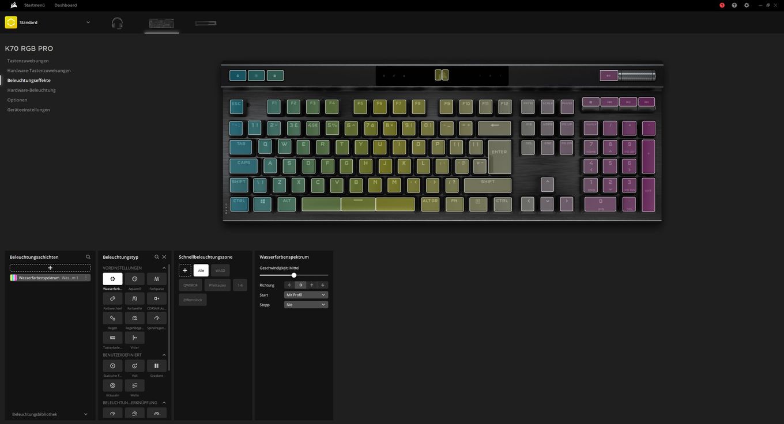Click the yellow Standard profile icon
This screenshot has width=784, height=424.
pos(11,22)
